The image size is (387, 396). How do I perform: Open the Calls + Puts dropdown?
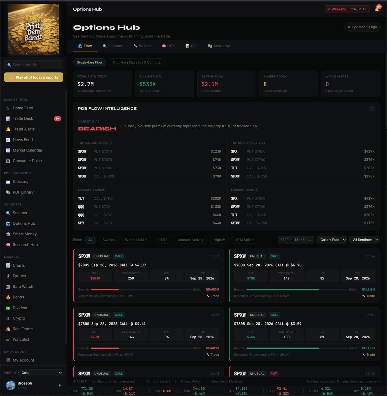(332, 240)
